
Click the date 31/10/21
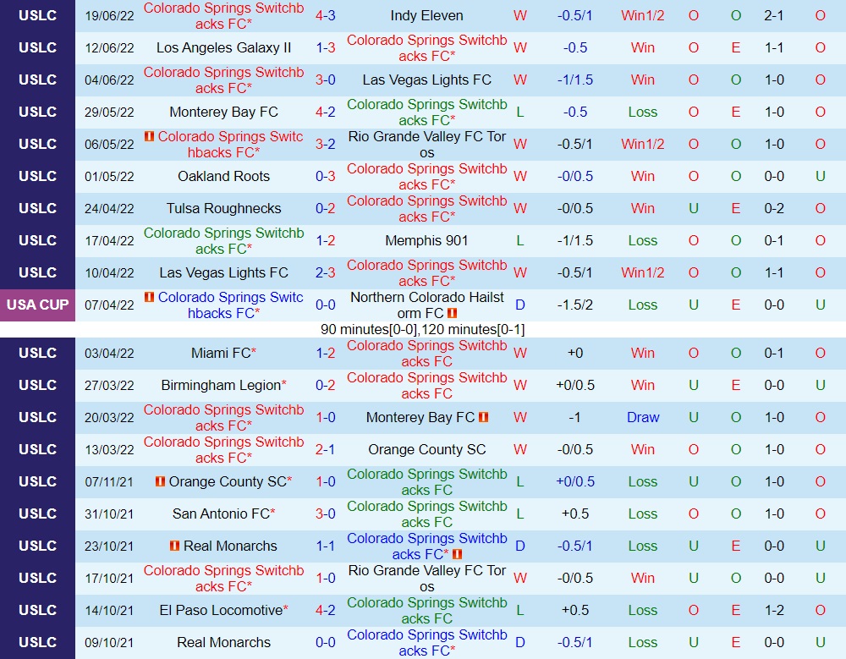click(109, 513)
